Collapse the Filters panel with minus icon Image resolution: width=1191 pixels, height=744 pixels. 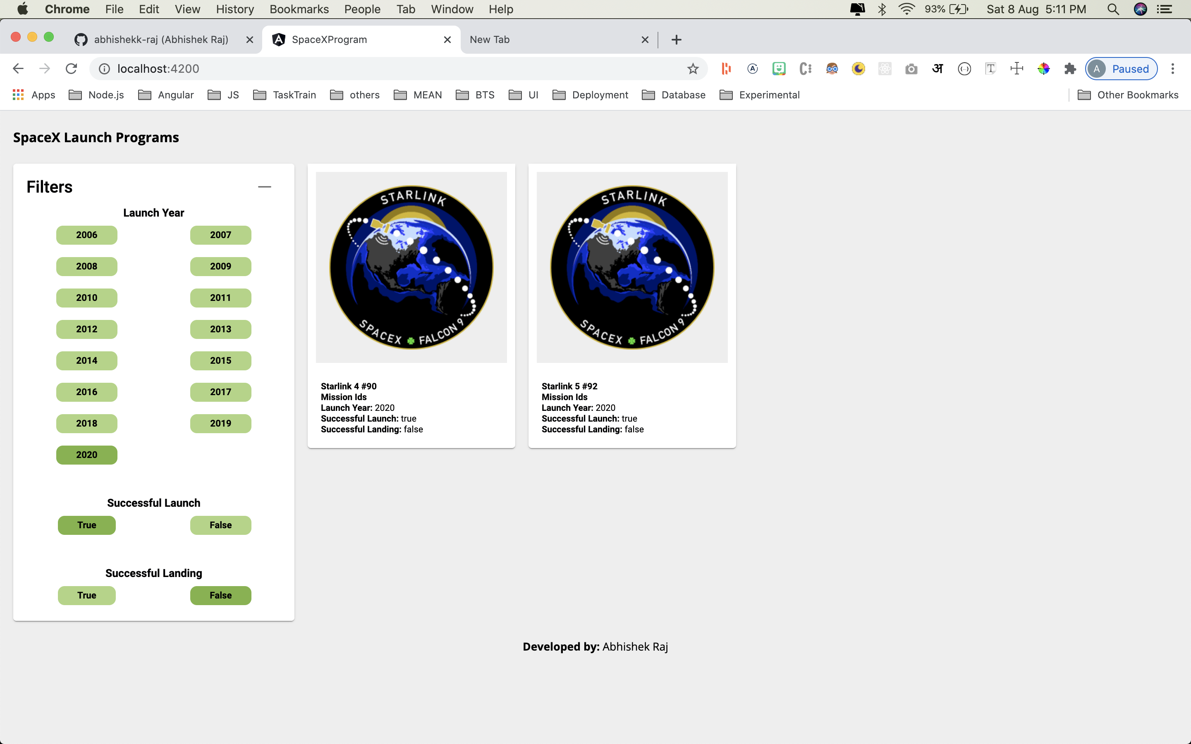(x=264, y=187)
